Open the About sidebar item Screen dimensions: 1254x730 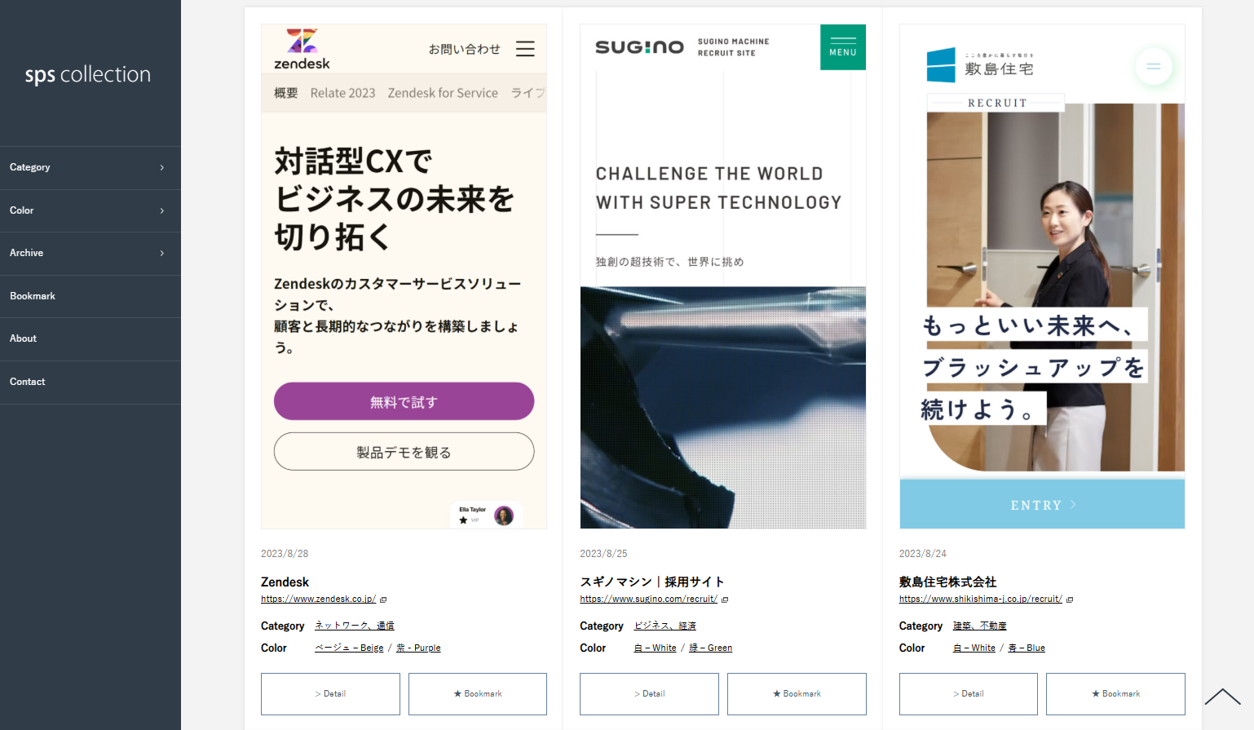coord(91,339)
